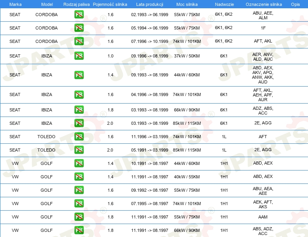Select engine codes ABU, AEE, ALM
This screenshot has height=237, width=308.
pos(263,15)
